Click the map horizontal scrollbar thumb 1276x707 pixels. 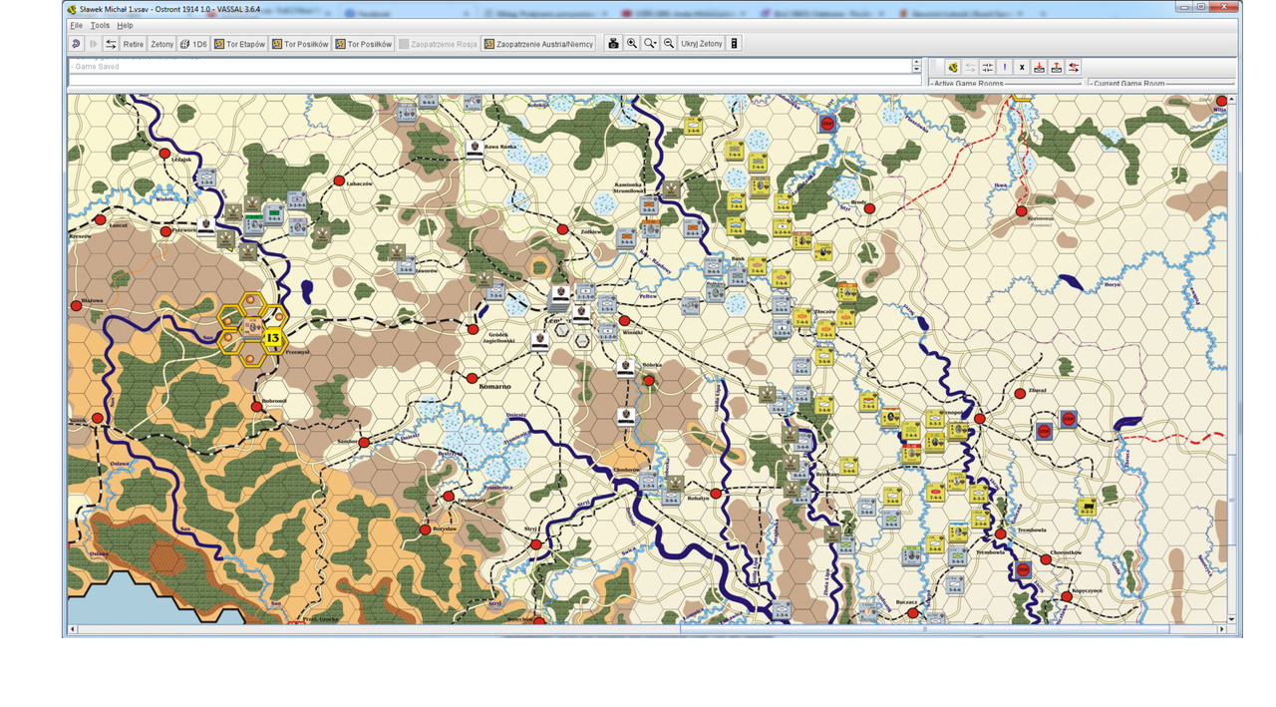(x=924, y=630)
